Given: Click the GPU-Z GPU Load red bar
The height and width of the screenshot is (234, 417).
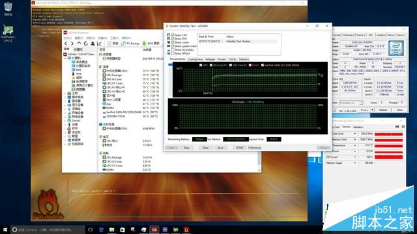Looking at the screenshot, I should click(388, 157).
